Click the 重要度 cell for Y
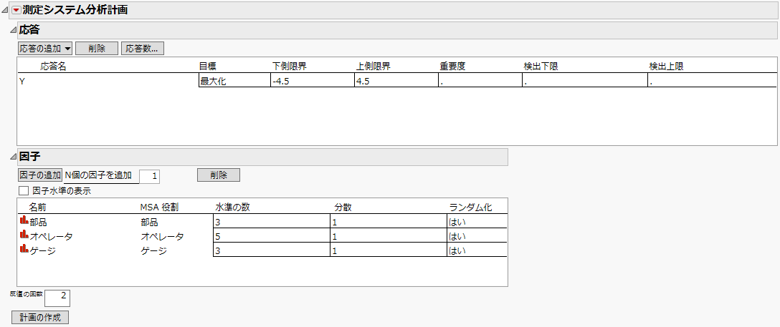 pyautogui.click(x=480, y=82)
